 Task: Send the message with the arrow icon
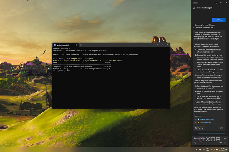(225, 143)
